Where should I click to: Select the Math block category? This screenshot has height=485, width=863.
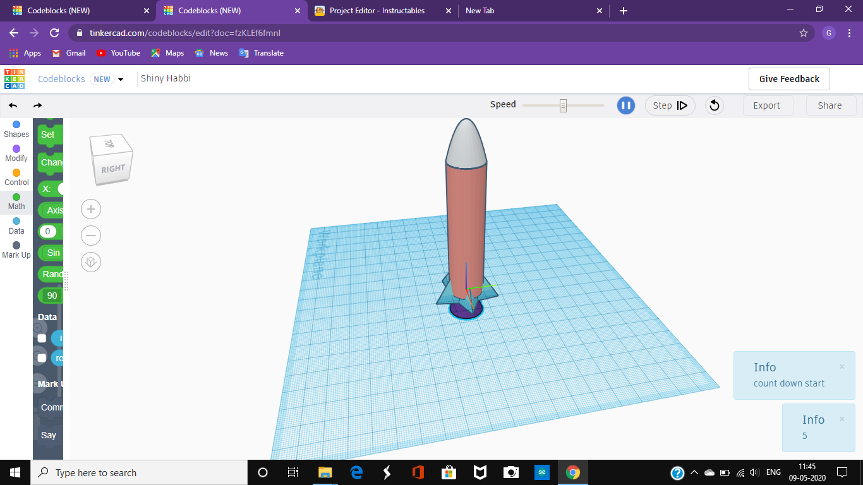pos(16,200)
